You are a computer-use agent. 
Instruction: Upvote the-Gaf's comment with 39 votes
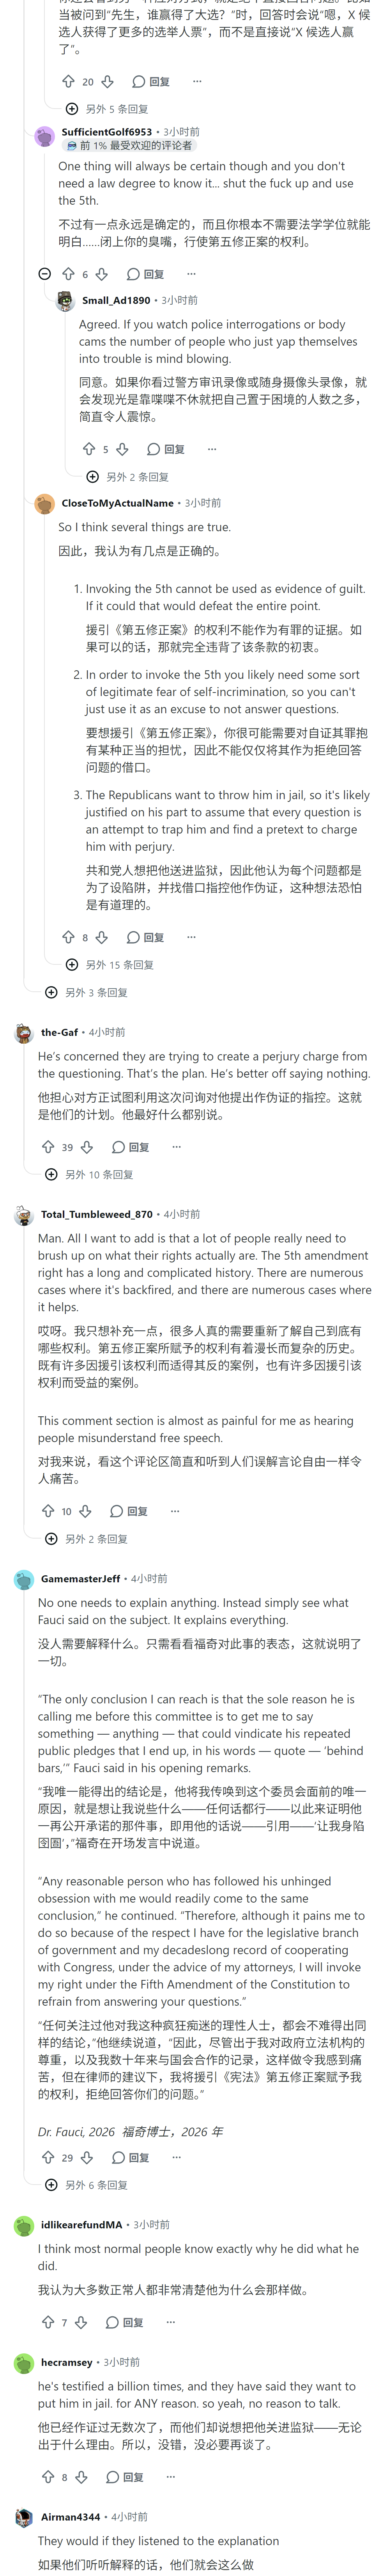48,1147
